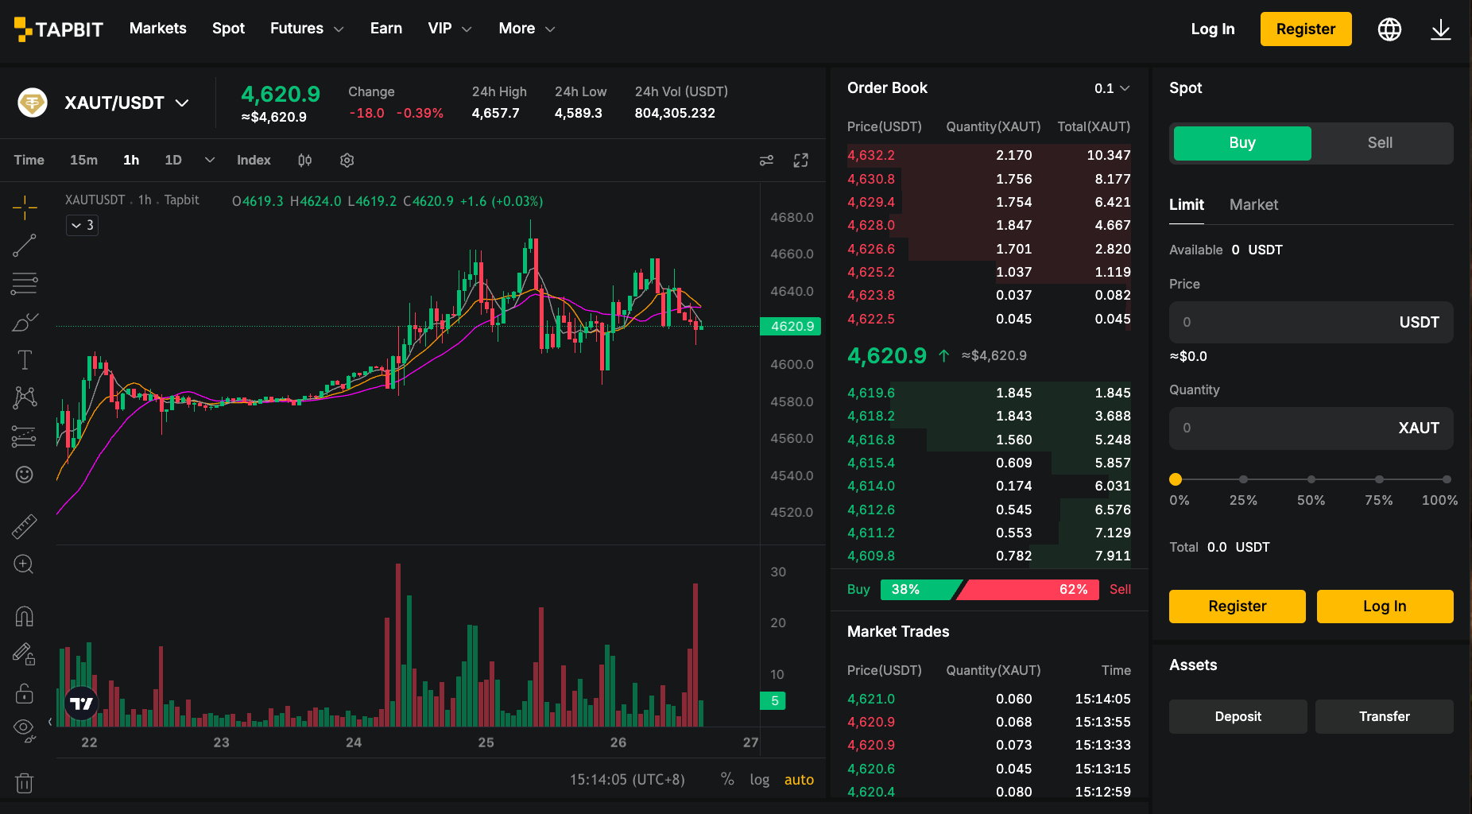
Task: Open the Markets page
Action: click(x=158, y=29)
